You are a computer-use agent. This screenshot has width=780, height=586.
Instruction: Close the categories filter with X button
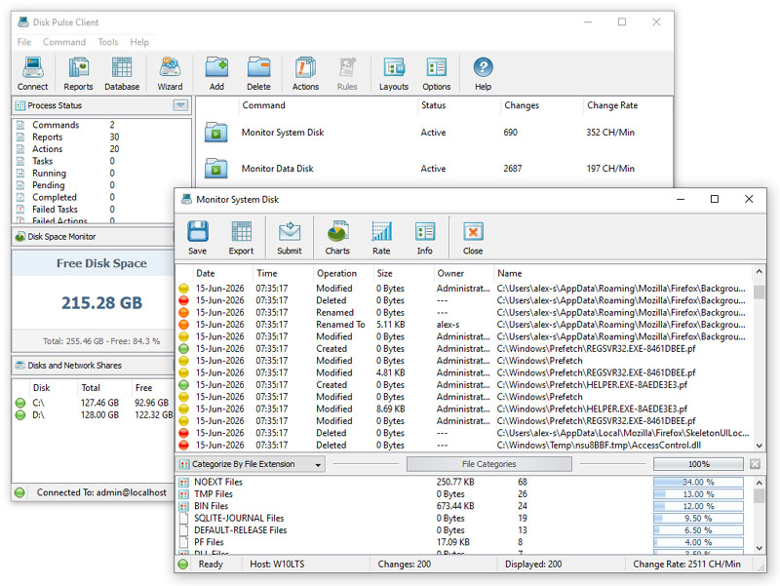point(755,464)
